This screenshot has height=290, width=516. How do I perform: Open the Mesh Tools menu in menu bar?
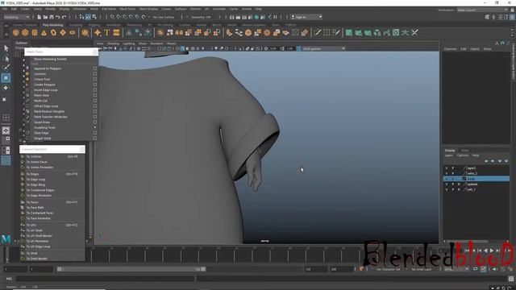coord(127,9)
